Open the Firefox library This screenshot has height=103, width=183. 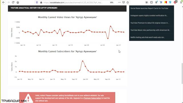[x=147, y=2]
